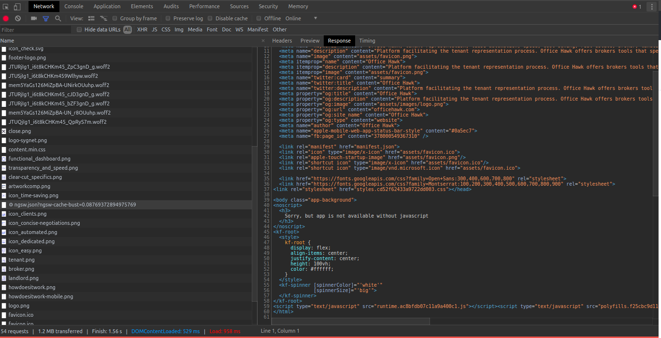
Task: Enable Group by frame checkbox
Action: point(115,18)
